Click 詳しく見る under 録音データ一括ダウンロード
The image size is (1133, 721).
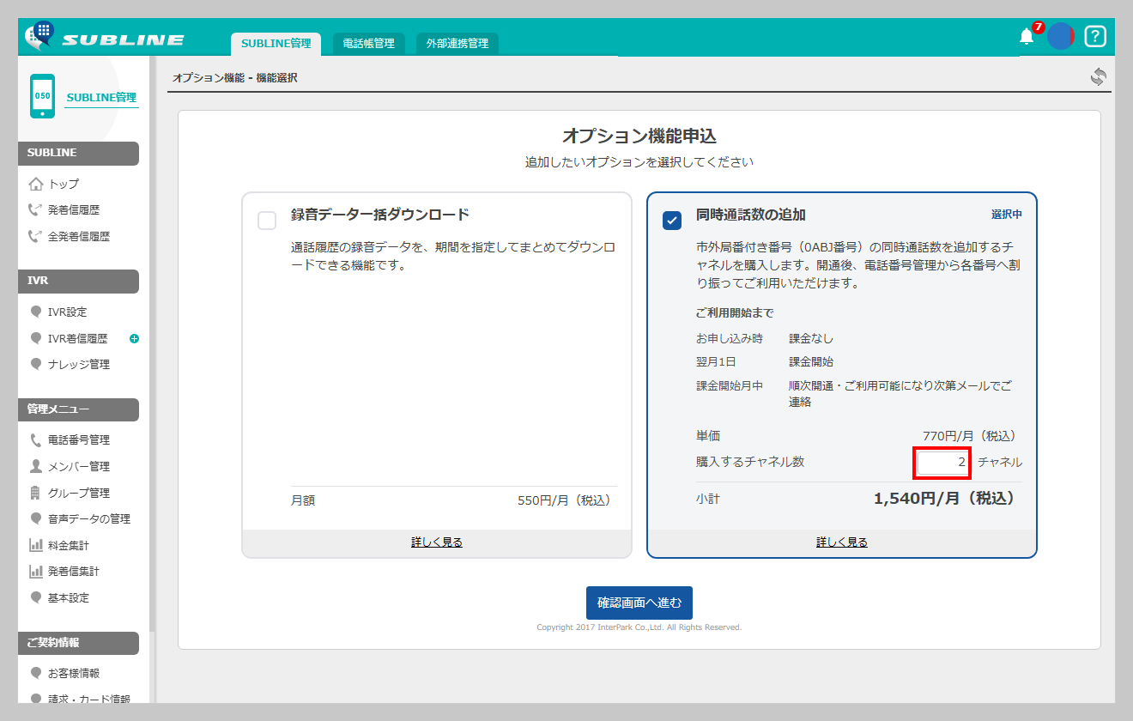click(437, 542)
